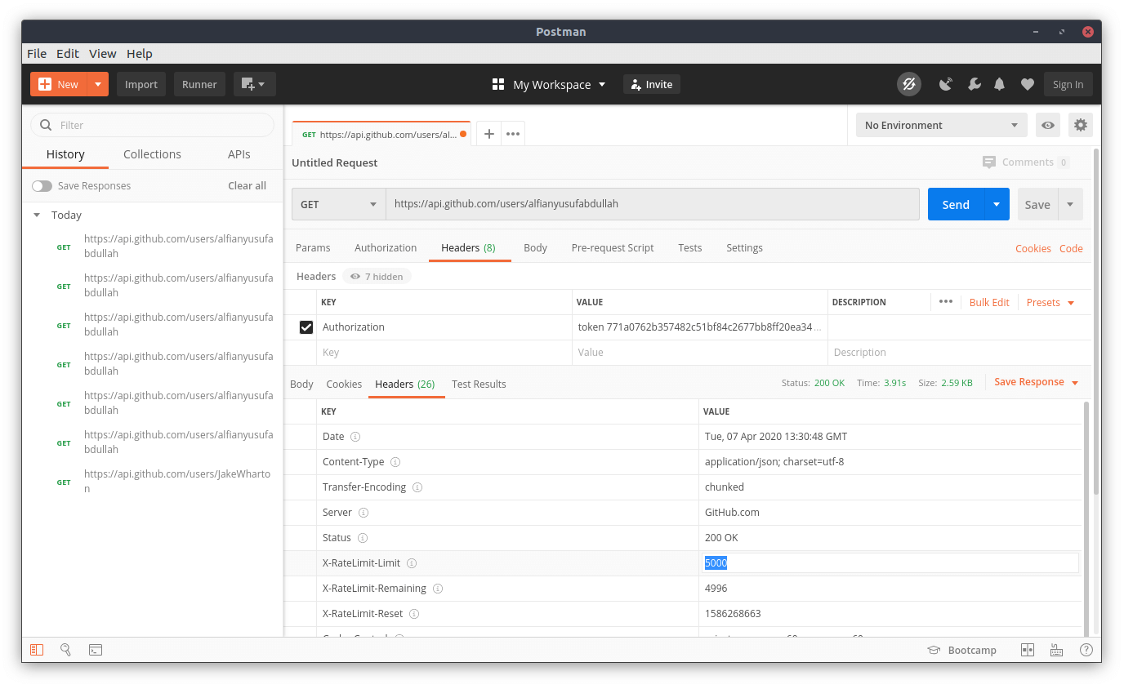Click the sync status icon

click(909, 84)
